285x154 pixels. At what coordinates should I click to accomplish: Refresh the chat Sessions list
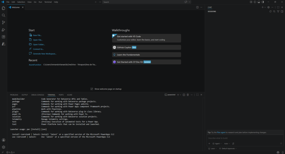(x=271, y=11)
